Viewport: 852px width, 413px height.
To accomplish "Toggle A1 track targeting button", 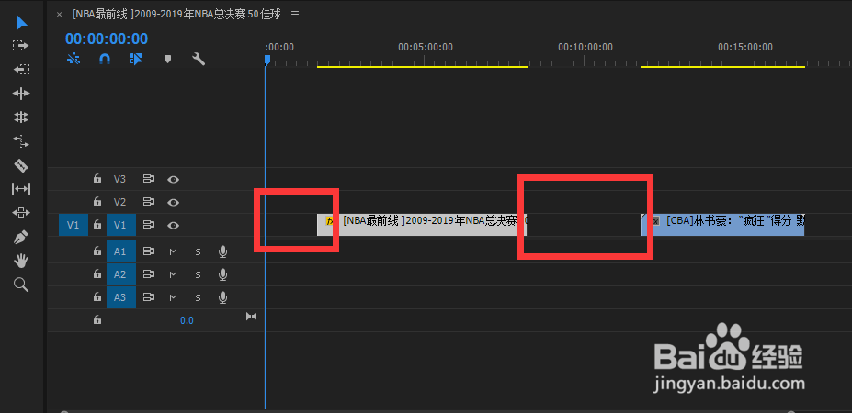I will point(120,251).
